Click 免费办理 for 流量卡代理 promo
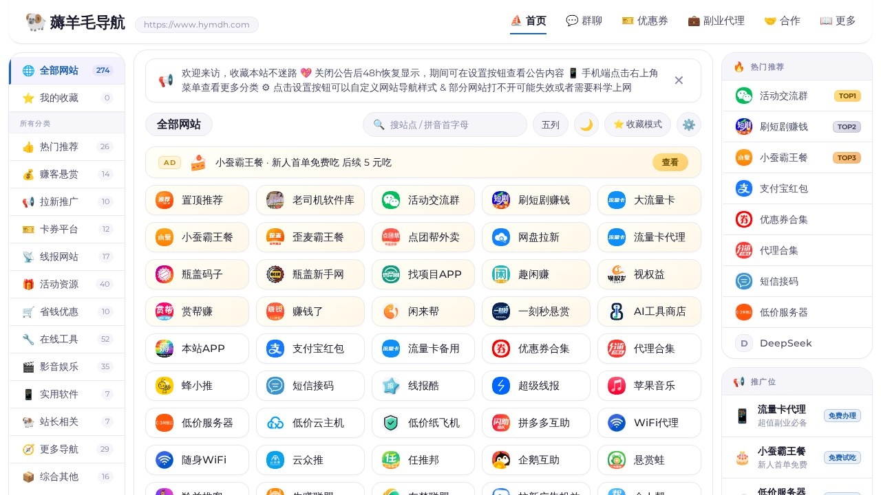This screenshot has height=495, width=881. pos(842,415)
